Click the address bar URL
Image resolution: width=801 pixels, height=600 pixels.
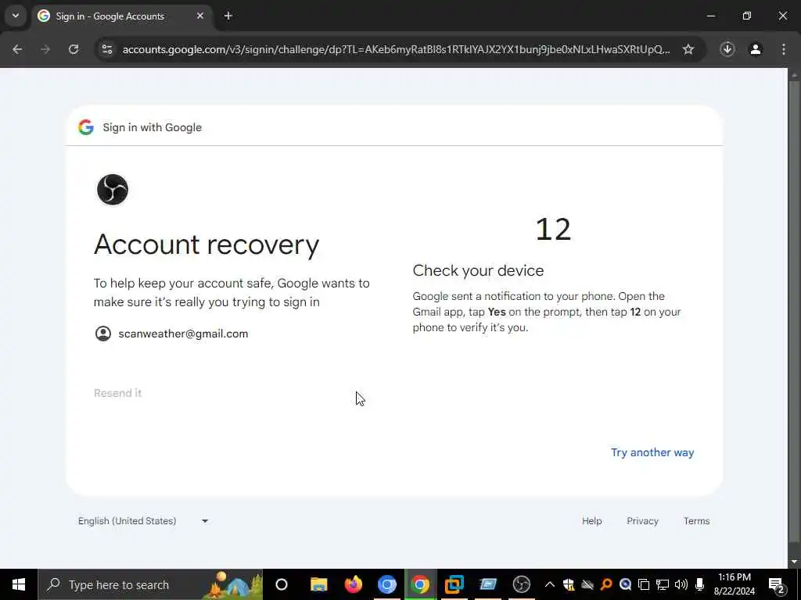[x=396, y=49]
